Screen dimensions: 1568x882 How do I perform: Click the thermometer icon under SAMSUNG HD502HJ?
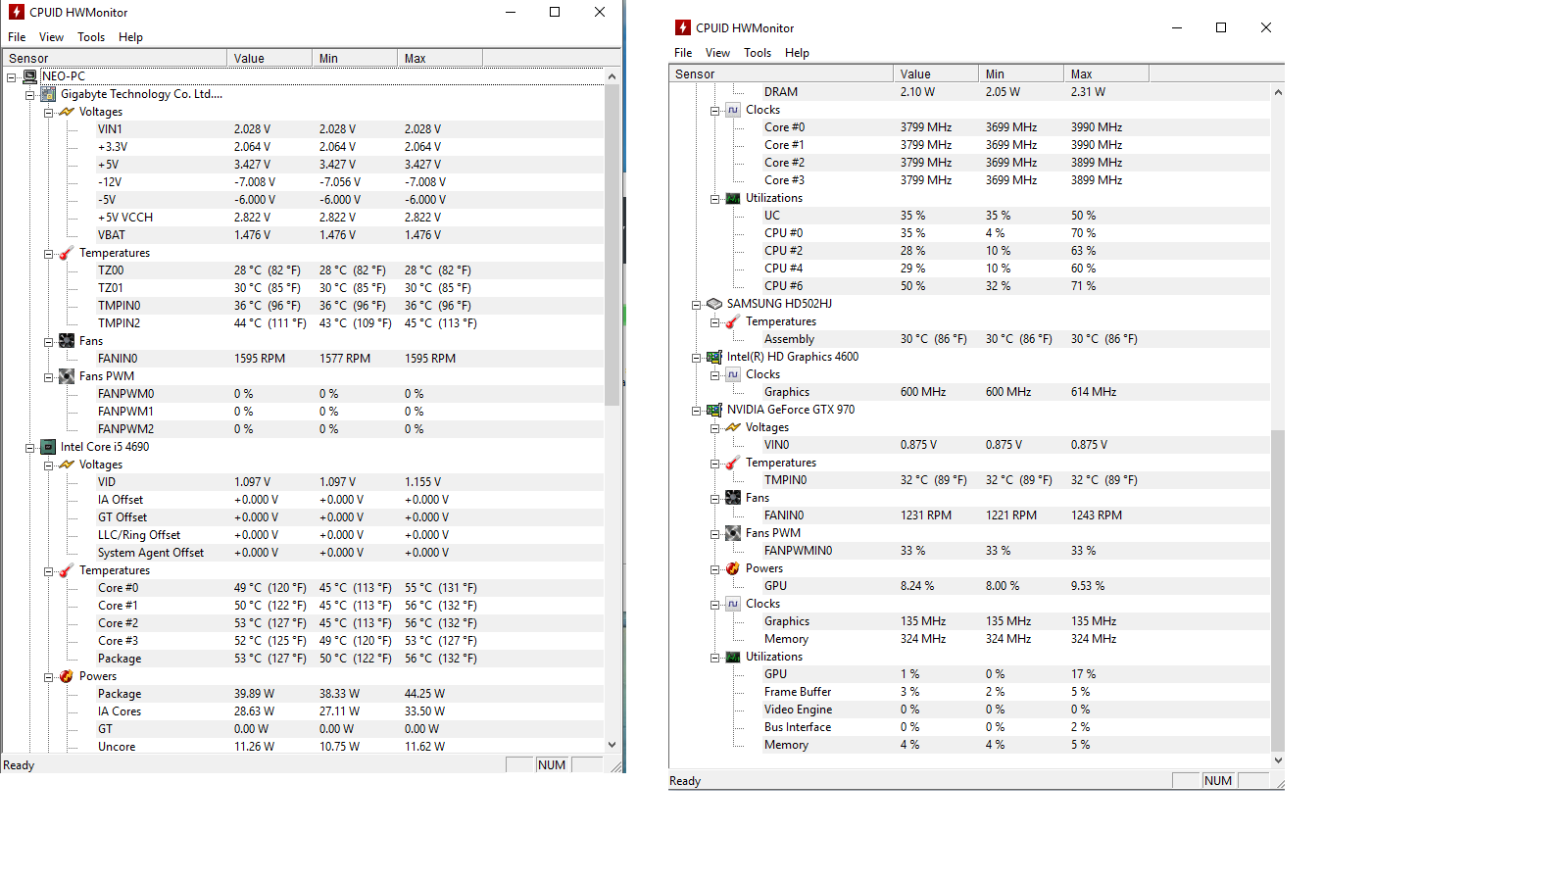click(733, 321)
